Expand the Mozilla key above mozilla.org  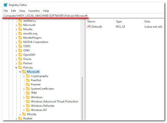pos(16,30)
